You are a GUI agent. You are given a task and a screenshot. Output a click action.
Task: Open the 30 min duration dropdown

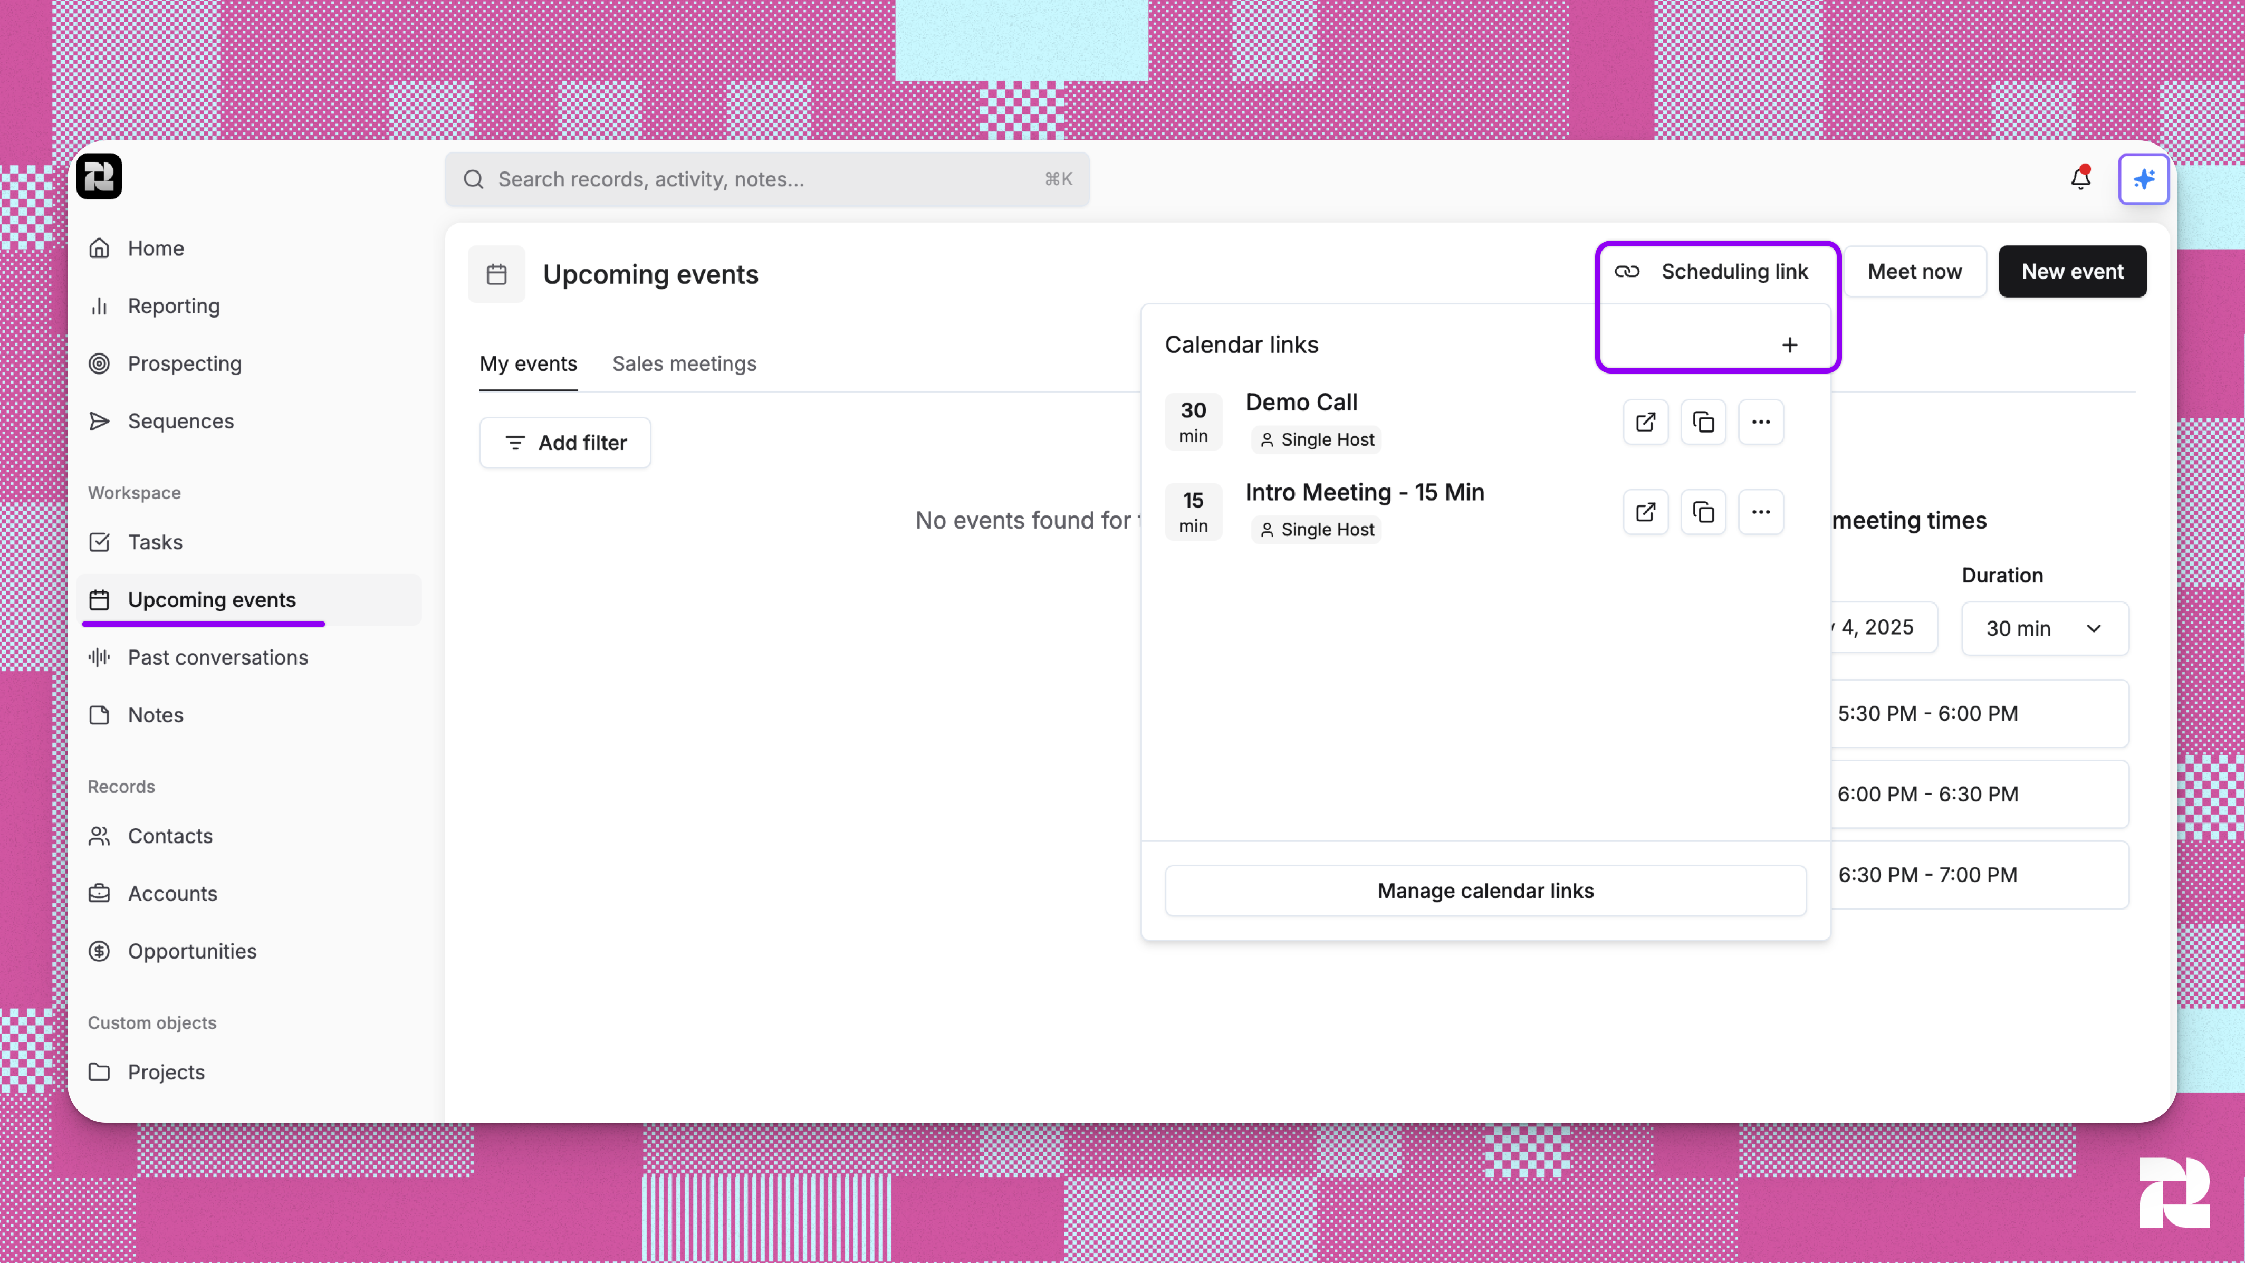pyautogui.click(x=2045, y=628)
